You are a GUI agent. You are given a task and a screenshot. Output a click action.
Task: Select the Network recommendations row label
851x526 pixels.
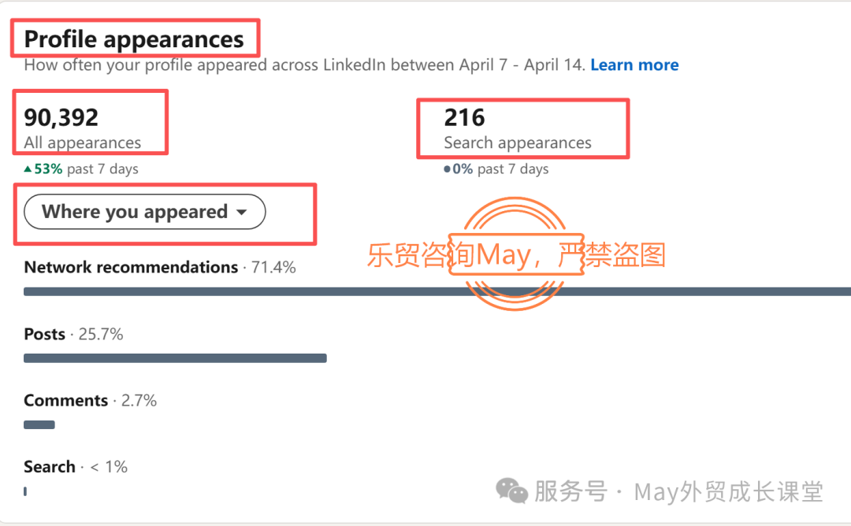[131, 268]
